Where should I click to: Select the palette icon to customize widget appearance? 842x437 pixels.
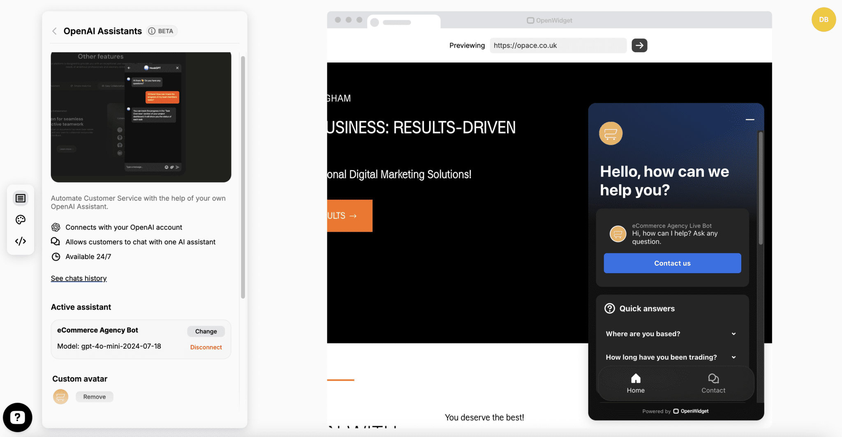pyautogui.click(x=21, y=220)
